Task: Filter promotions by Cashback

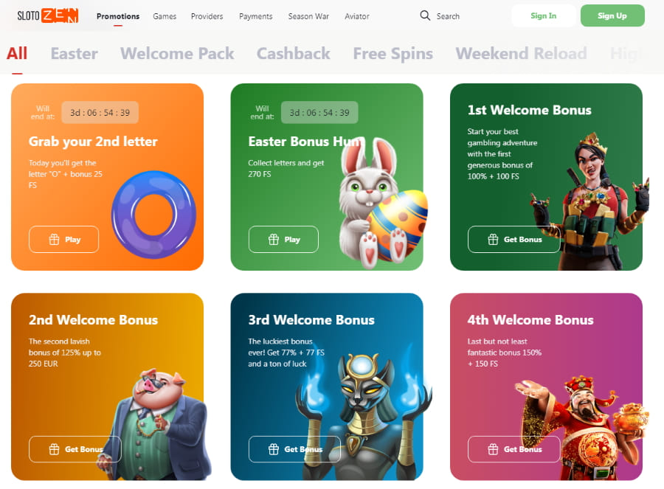Action: coord(293,54)
